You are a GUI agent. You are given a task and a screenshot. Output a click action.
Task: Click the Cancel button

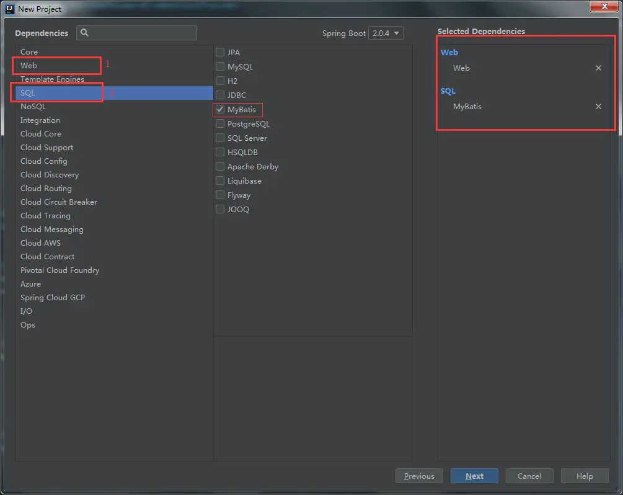pyautogui.click(x=529, y=476)
